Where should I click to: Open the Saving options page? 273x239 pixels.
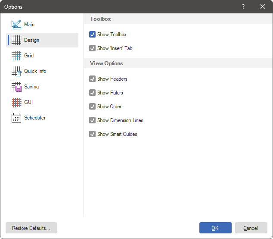(x=31, y=87)
